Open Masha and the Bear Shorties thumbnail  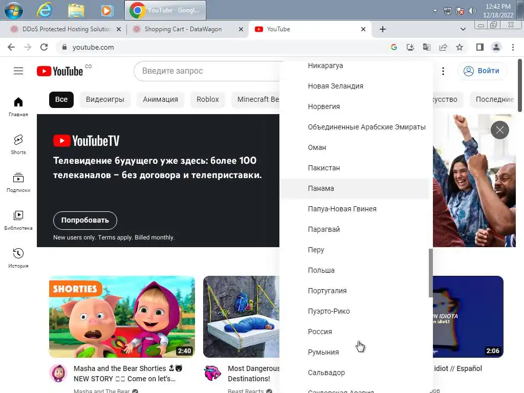[122, 316]
